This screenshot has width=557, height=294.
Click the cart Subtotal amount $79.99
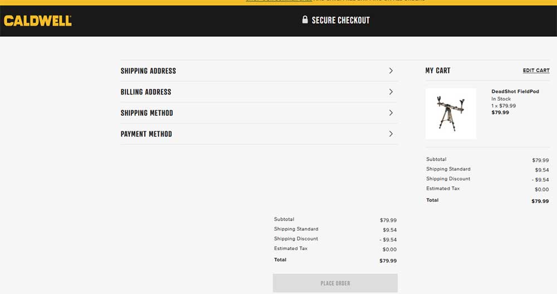click(540, 160)
